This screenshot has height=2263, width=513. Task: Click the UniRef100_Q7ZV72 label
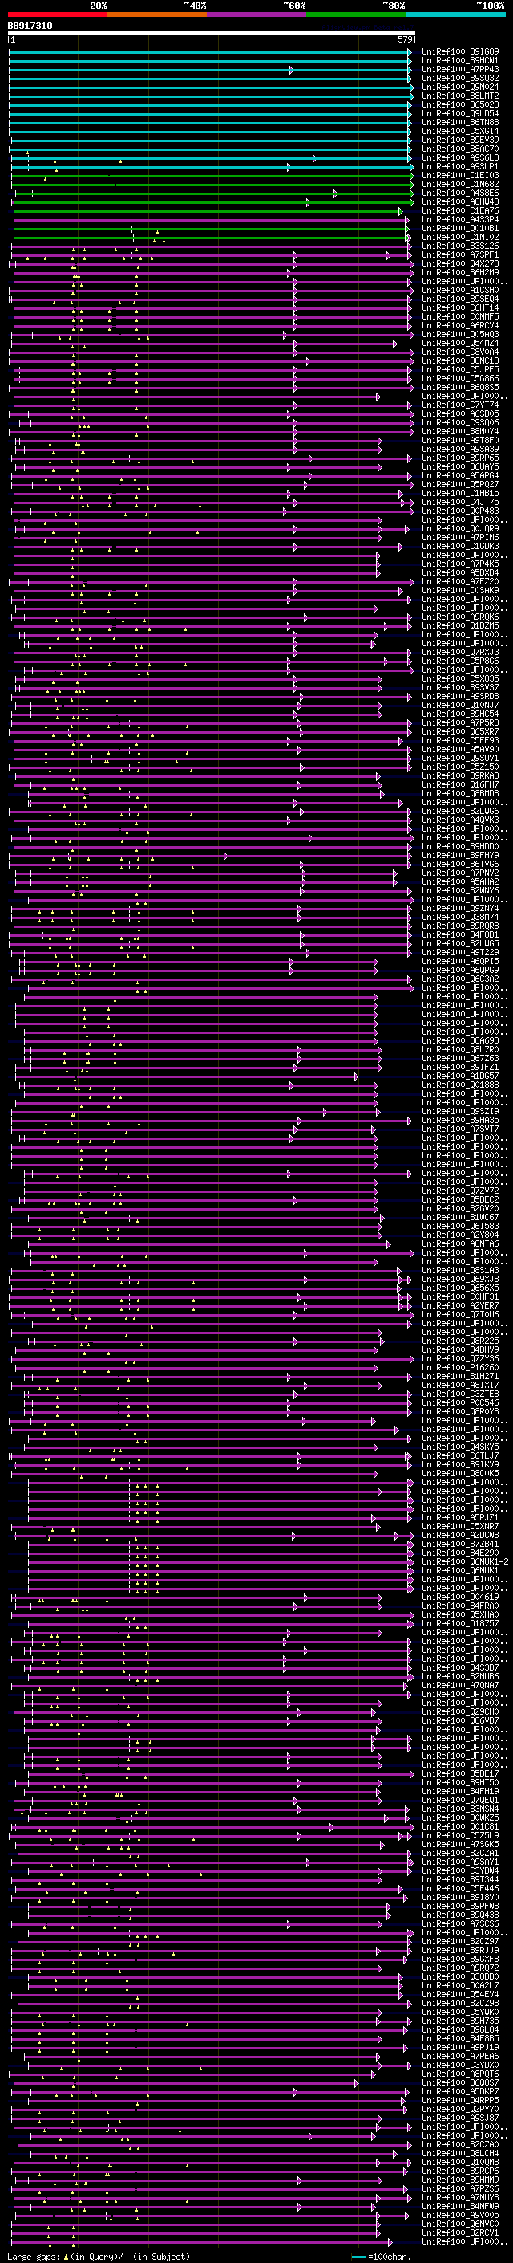coord(460,1191)
